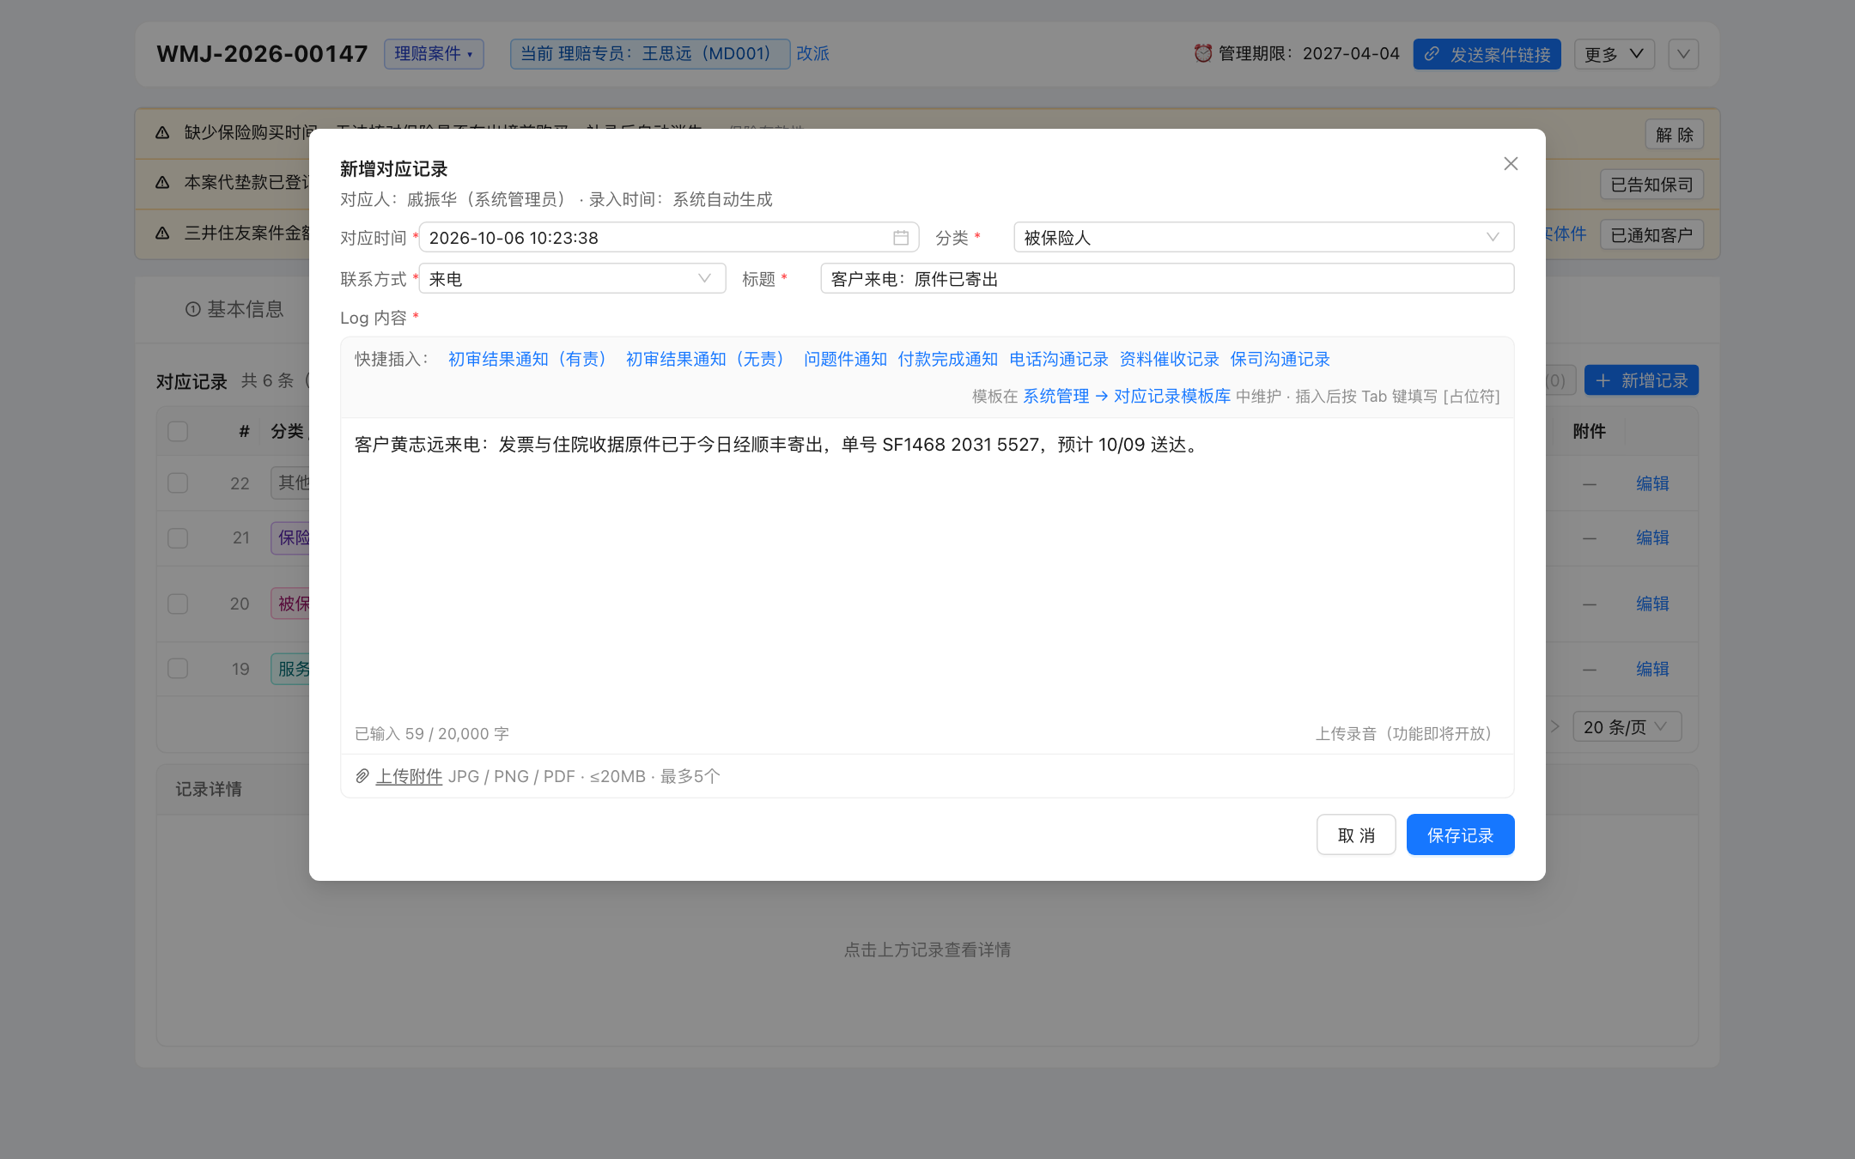The height and width of the screenshot is (1159, 1855).
Task: Click the 记录详情 panel header
Action: pyautogui.click(x=209, y=789)
